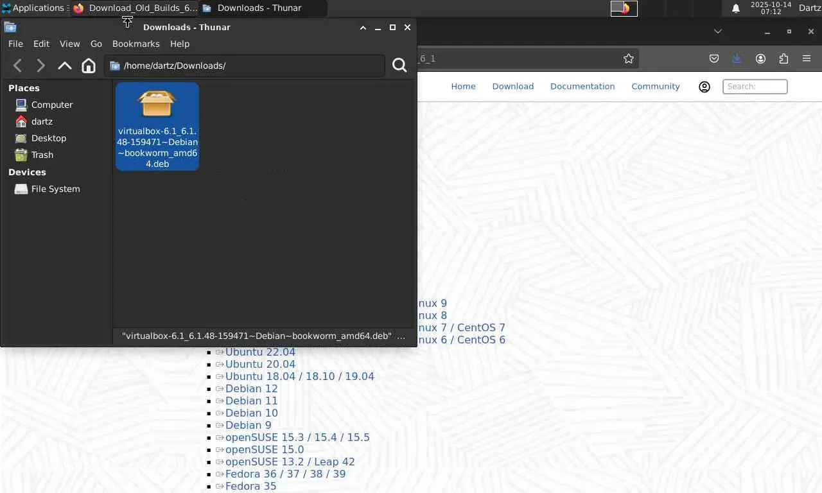The image size is (822, 493).
Task: Click the Debian 12 download link
Action: (x=252, y=389)
